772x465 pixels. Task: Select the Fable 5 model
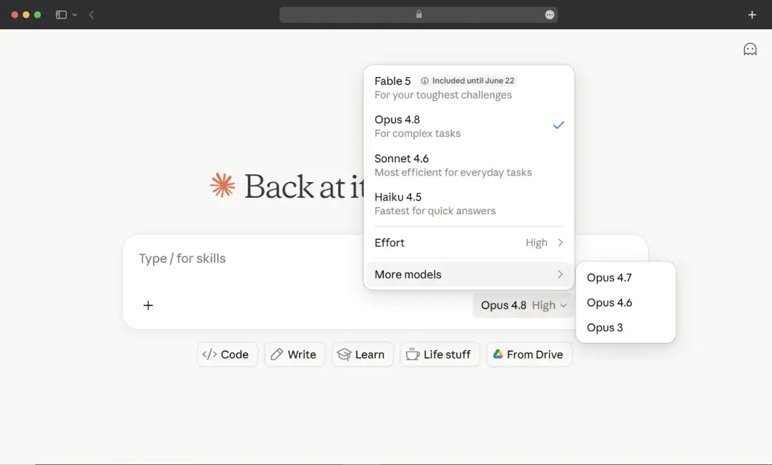(469, 88)
